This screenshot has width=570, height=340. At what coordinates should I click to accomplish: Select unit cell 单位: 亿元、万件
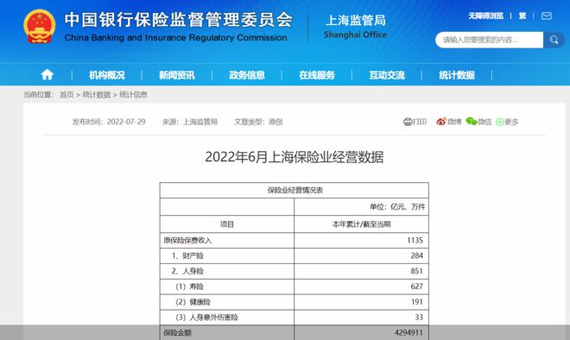tap(397, 207)
